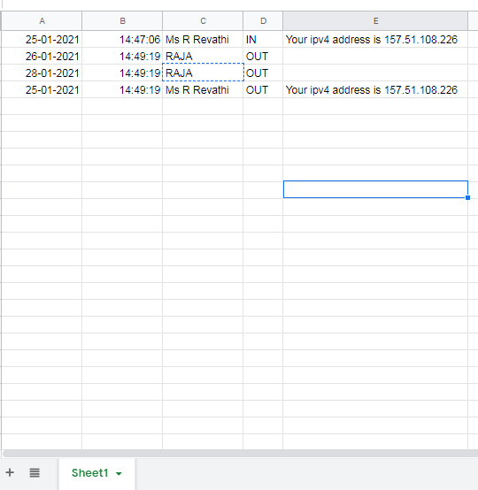This screenshot has width=478, height=490.
Task: Select column C header
Action: pos(203,21)
